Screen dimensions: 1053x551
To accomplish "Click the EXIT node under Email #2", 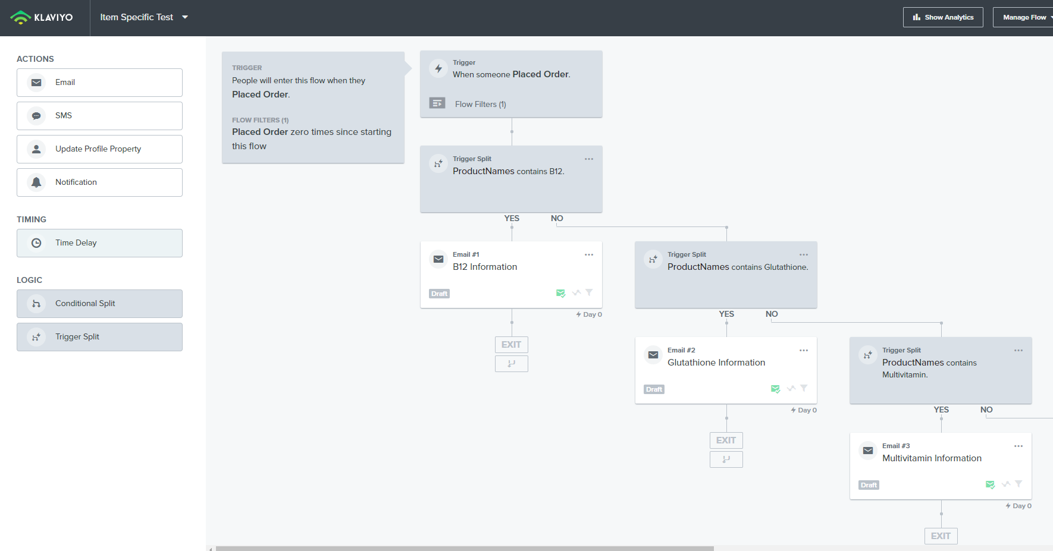I will click(726, 440).
